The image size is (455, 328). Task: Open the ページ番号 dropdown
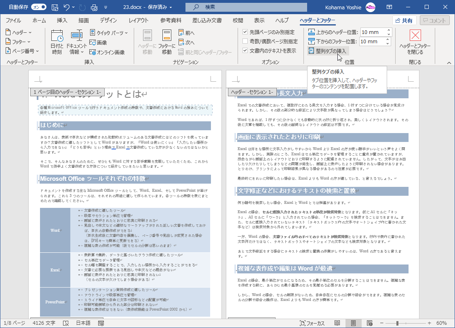(22, 51)
